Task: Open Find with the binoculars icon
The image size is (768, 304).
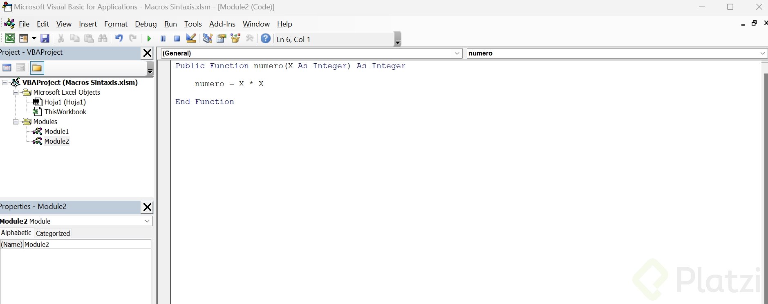Action: coord(103,38)
